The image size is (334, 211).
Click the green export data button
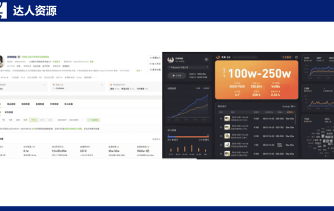click(93, 120)
